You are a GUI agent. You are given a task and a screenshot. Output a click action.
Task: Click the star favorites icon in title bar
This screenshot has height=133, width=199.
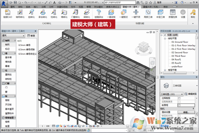pos(150,2)
